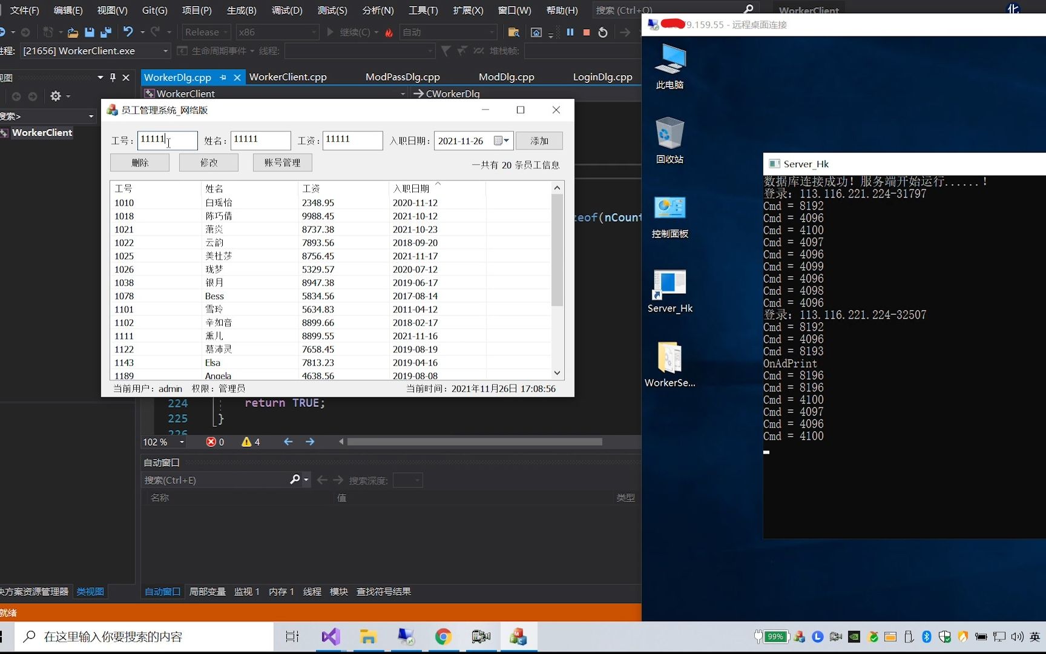
Task: Click the Undo icon in the toolbar
Action: (127, 32)
